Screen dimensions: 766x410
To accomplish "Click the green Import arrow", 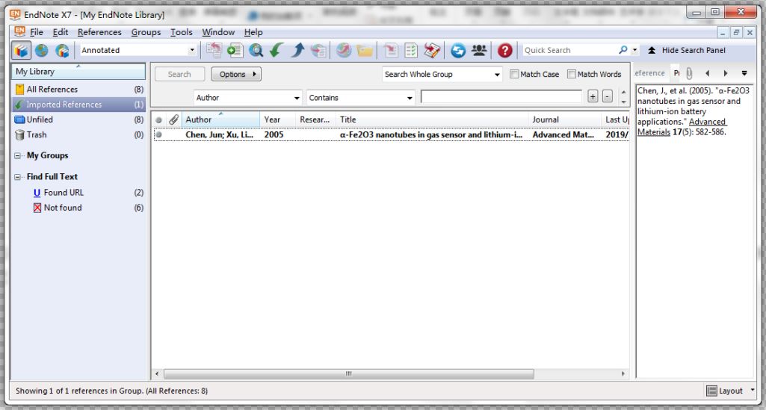I will [x=277, y=50].
